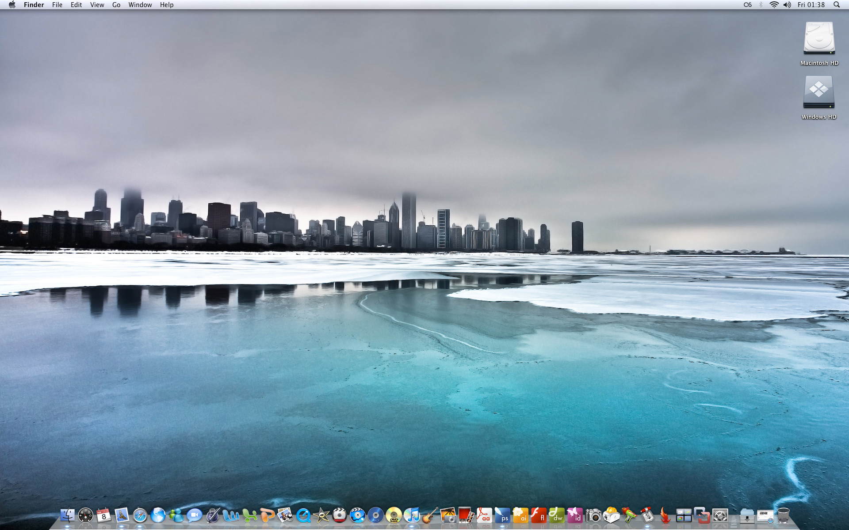The height and width of the screenshot is (530, 849).
Task: Launch Adobe Flash from the dock
Action: click(539, 515)
